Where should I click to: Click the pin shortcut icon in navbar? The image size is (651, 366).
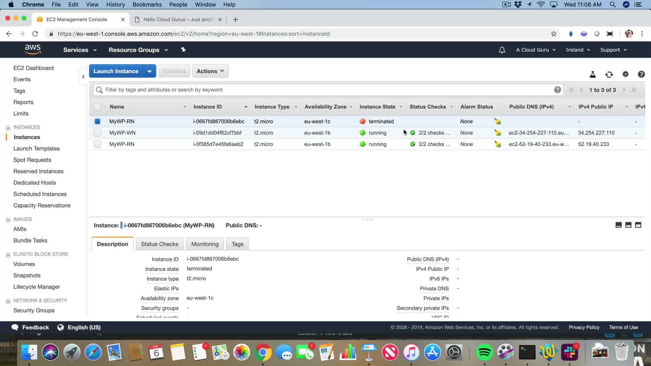click(183, 50)
